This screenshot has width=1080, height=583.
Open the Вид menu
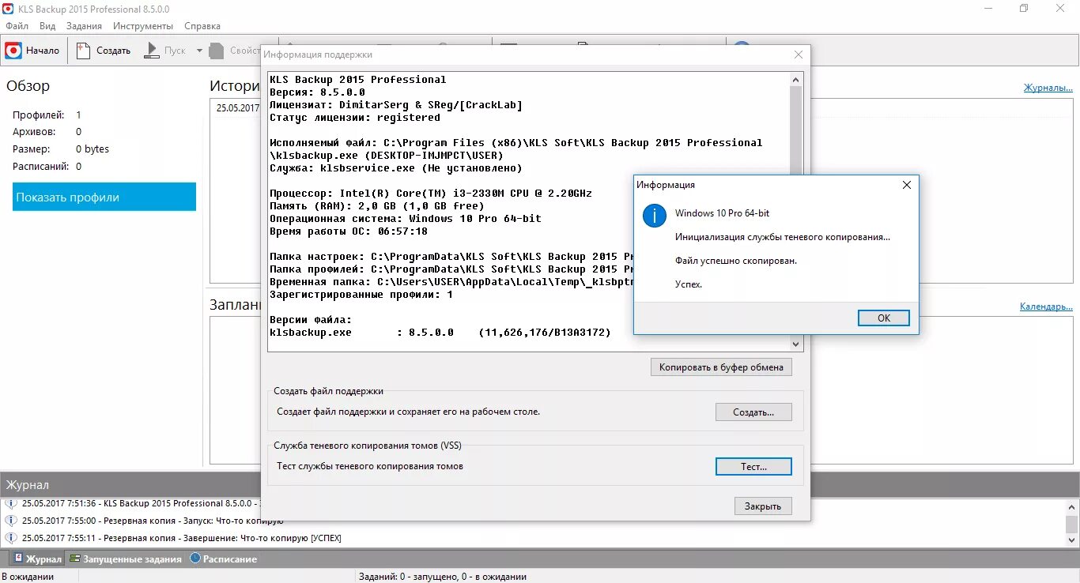tap(47, 26)
